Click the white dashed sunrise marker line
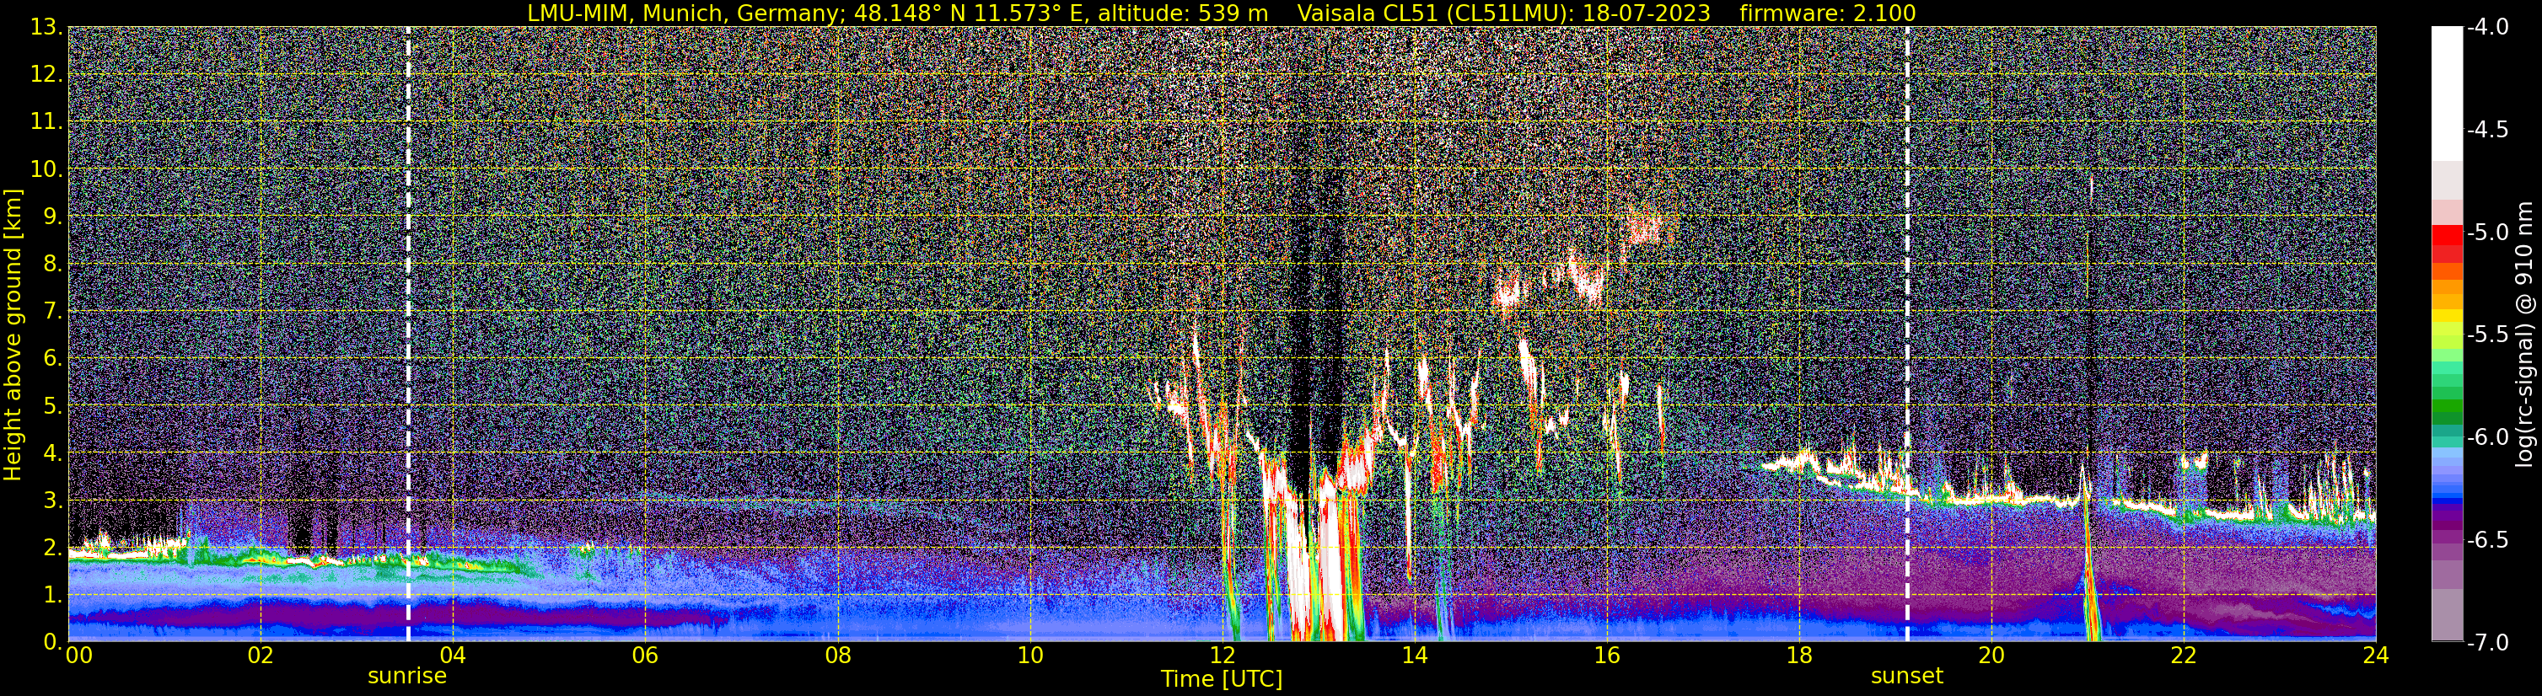The height and width of the screenshot is (696, 2542). pos(407,335)
